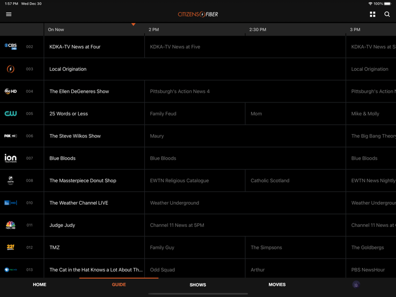
Task: Select the ABC HD channel logo
Action: (x=11, y=91)
